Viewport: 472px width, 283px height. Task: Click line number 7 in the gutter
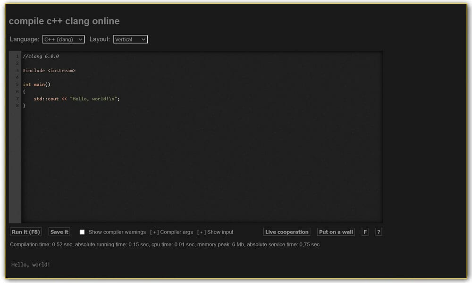pos(18,98)
